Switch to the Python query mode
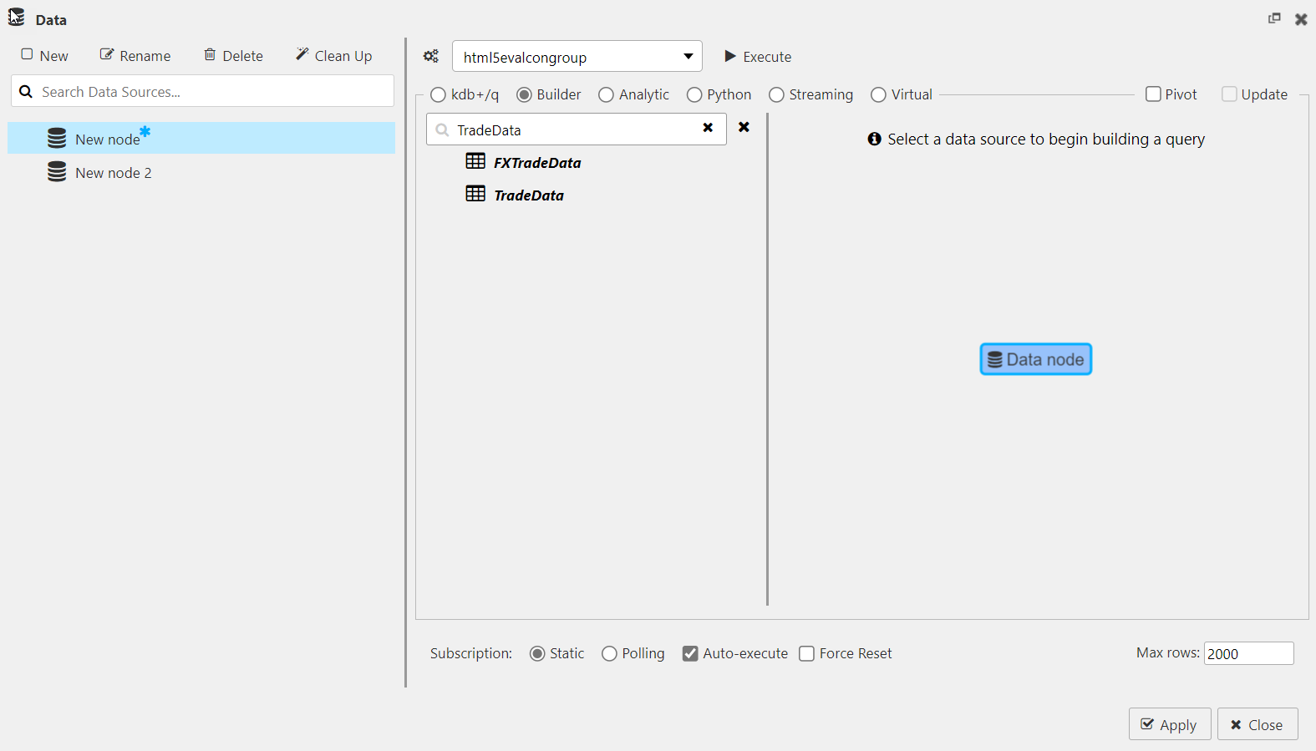The height and width of the screenshot is (751, 1316). point(694,94)
